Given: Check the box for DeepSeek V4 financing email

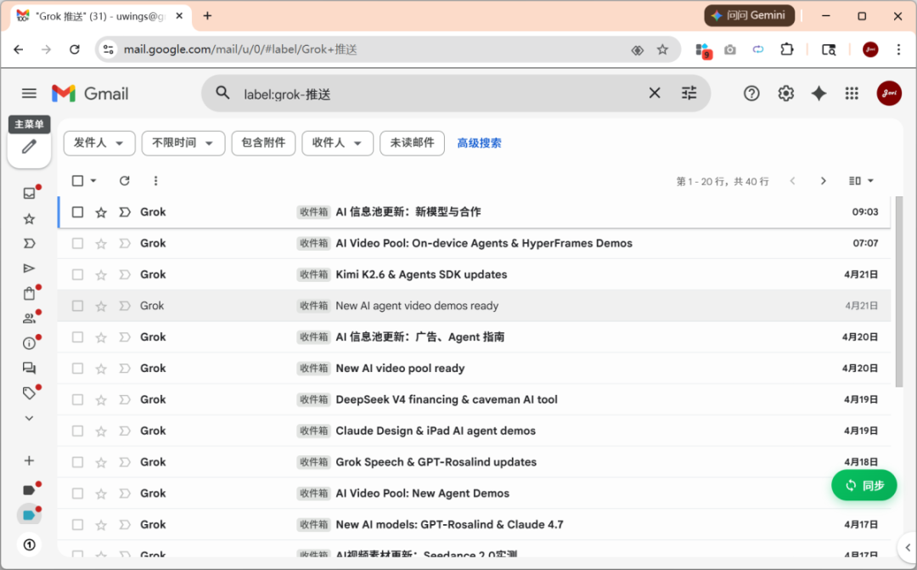Looking at the screenshot, I should (x=78, y=400).
